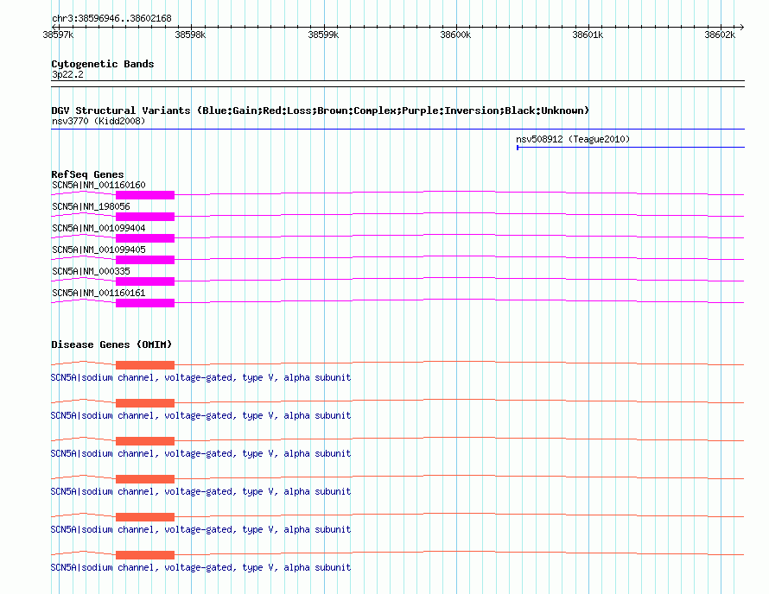Viewport: 769px width, 594px height.
Task: Click the right arrow of the ruler
Action: pos(741,27)
